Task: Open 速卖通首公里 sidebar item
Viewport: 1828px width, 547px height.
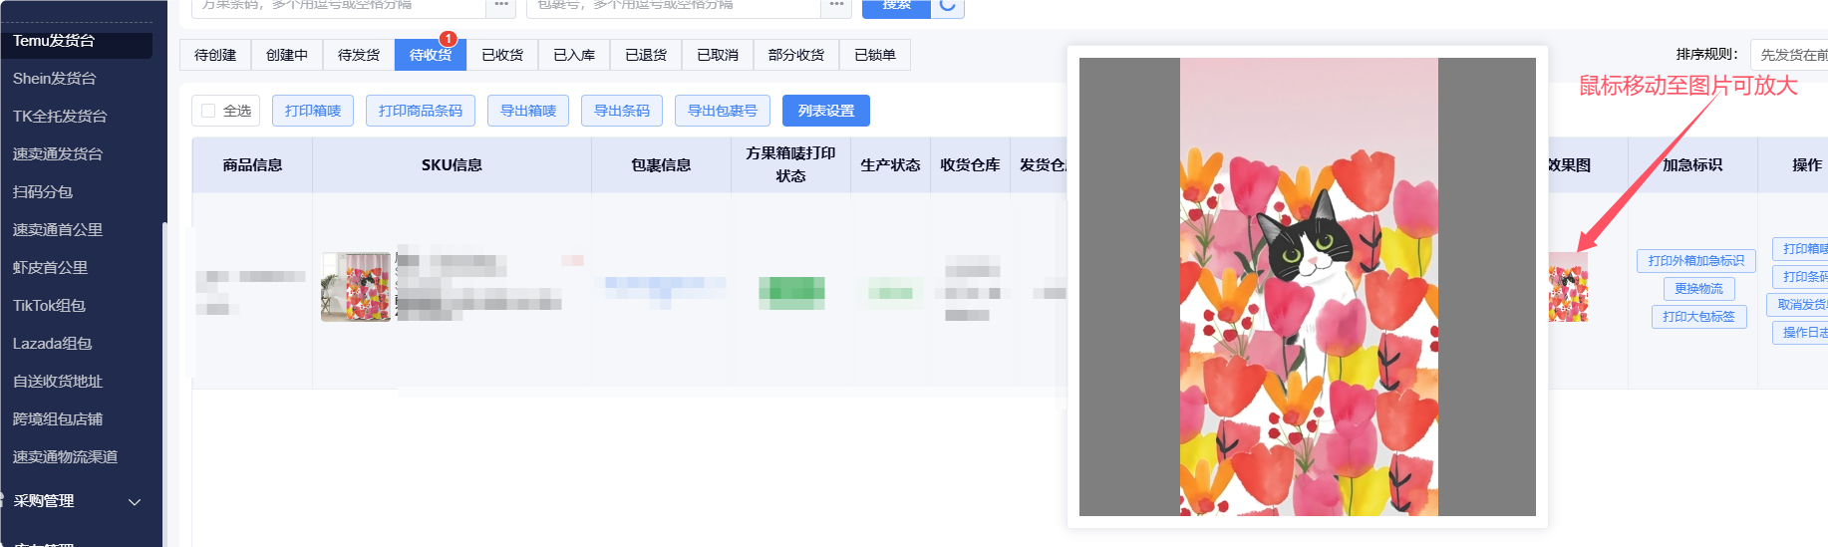Action: [x=58, y=230]
